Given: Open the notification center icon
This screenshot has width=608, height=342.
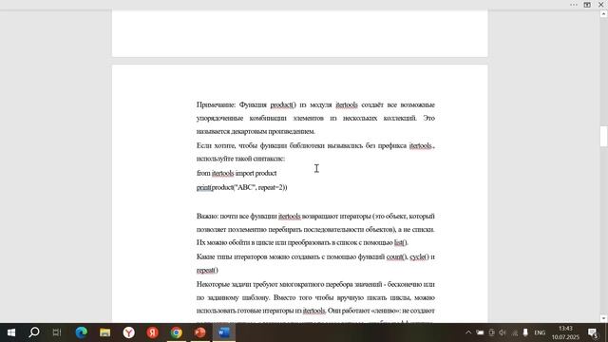Looking at the screenshot, I should pos(593,332).
